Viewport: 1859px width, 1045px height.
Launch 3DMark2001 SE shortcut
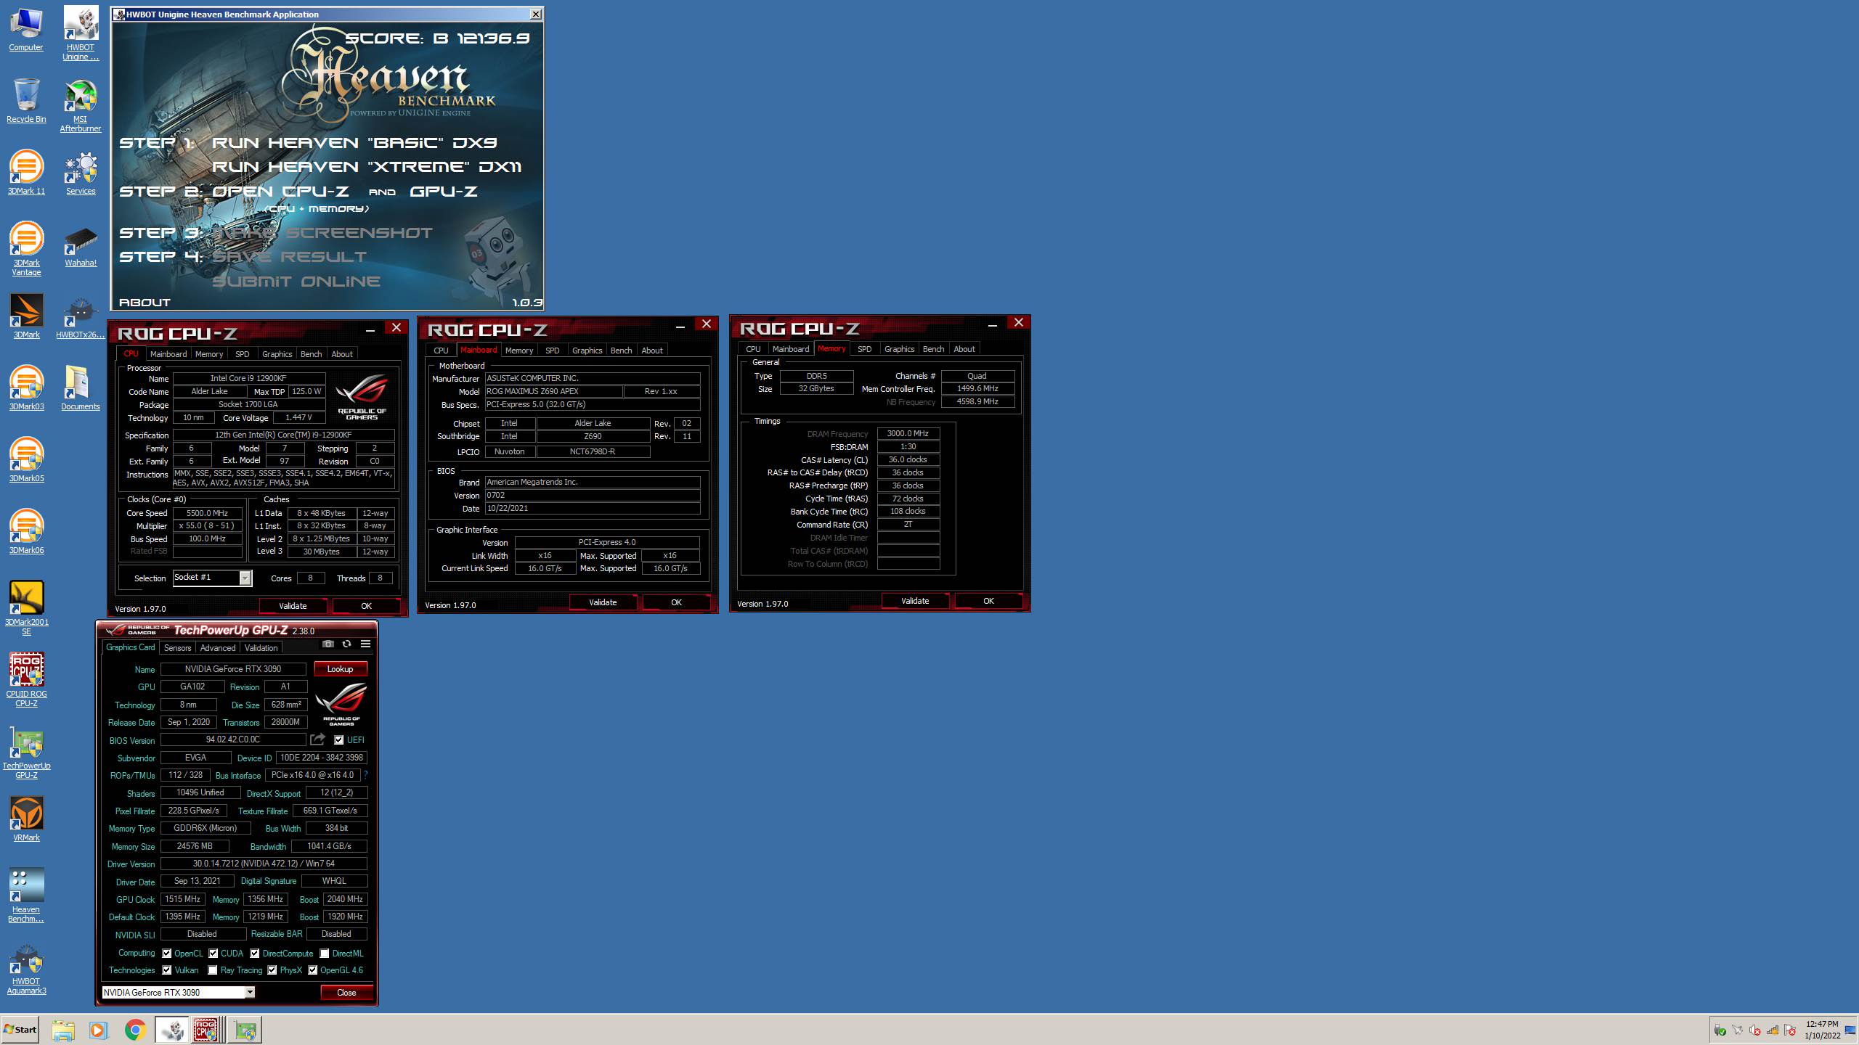pyautogui.click(x=26, y=608)
